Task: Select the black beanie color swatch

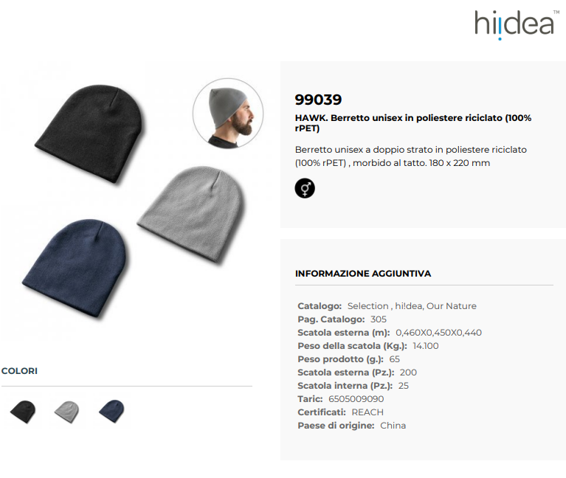Action: (23, 412)
